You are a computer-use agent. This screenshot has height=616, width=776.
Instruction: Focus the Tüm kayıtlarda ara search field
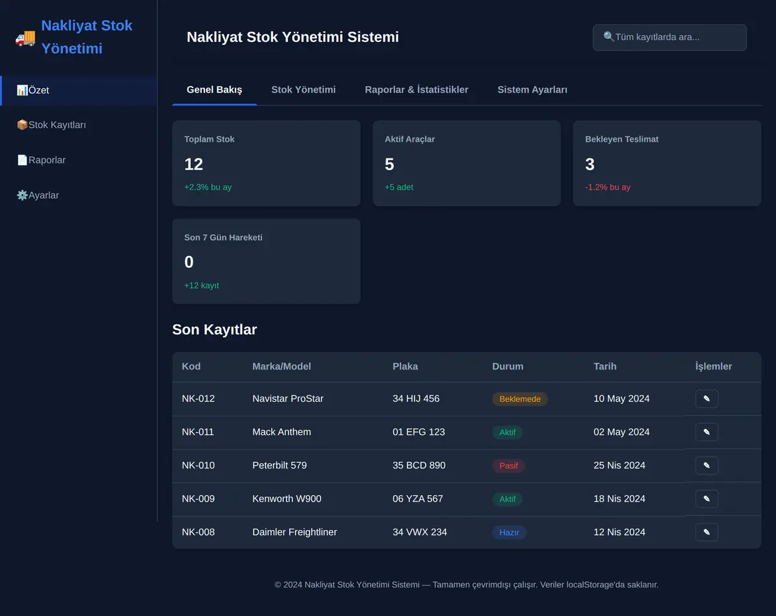point(670,38)
